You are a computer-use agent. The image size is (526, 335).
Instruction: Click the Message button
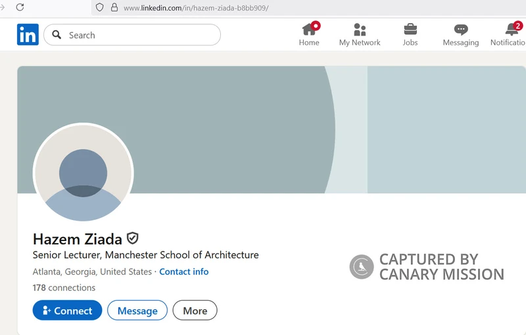137,310
